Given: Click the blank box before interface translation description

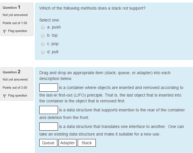Looking at the screenshot, I should pyautogui.click(x=49, y=127).
